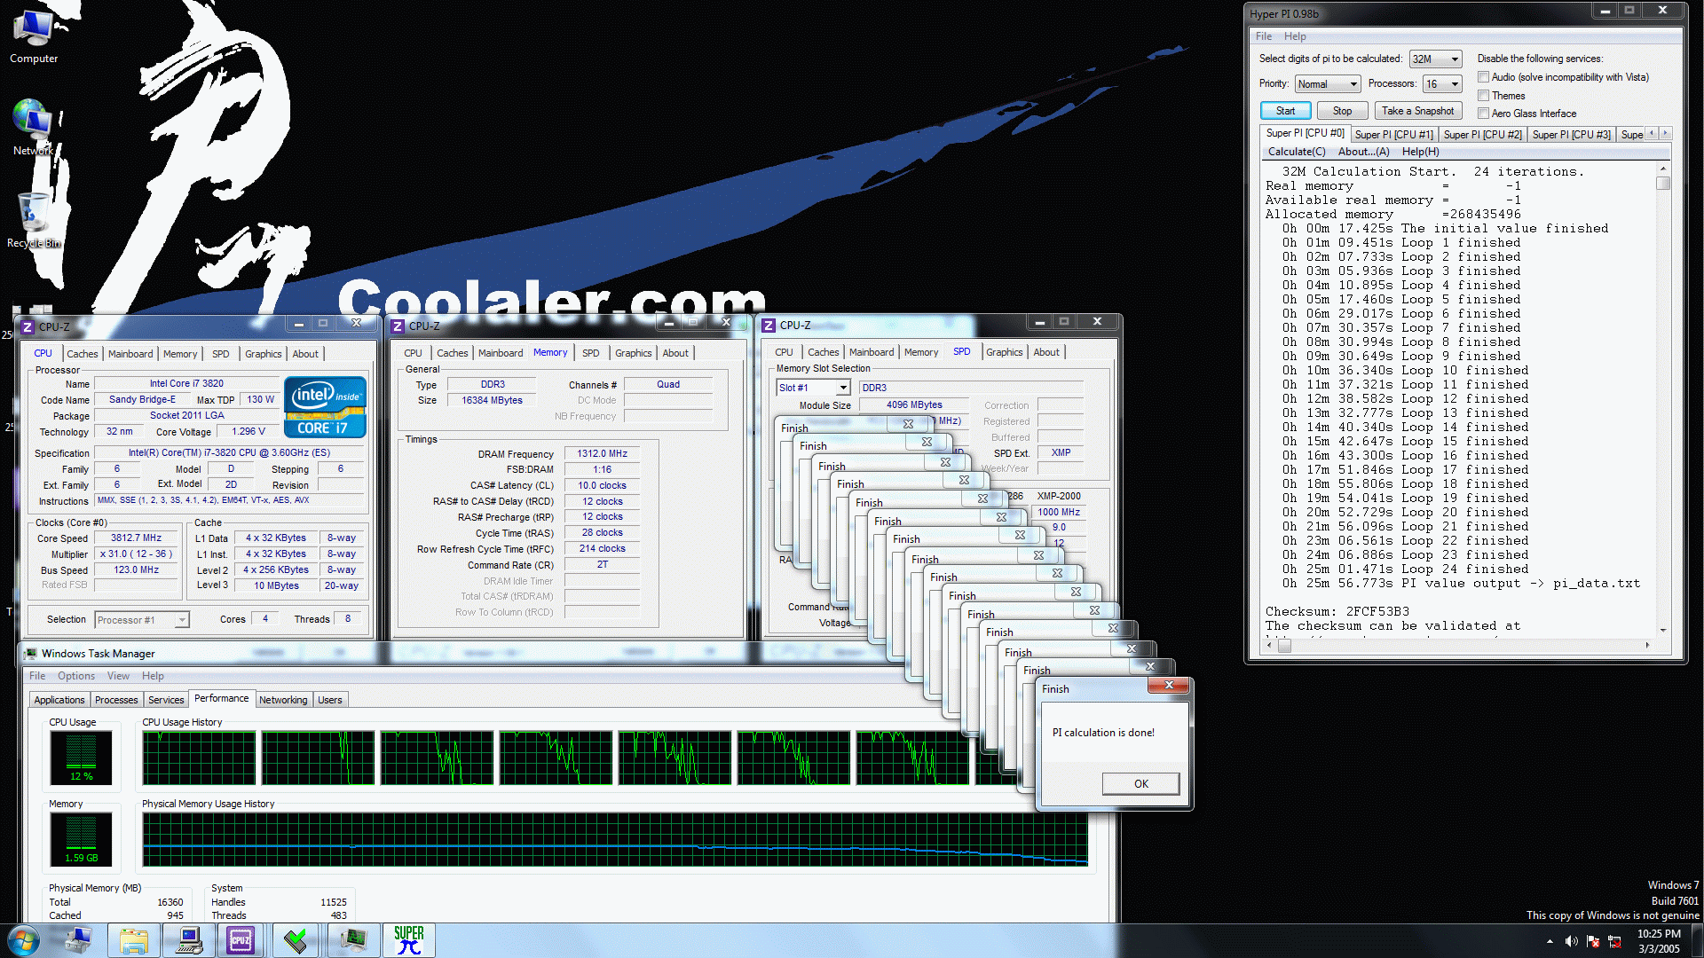Toggle the Themes disable checkbox
Image resolution: width=1704 pixels, height=958 pixels.
(1484, 95)
